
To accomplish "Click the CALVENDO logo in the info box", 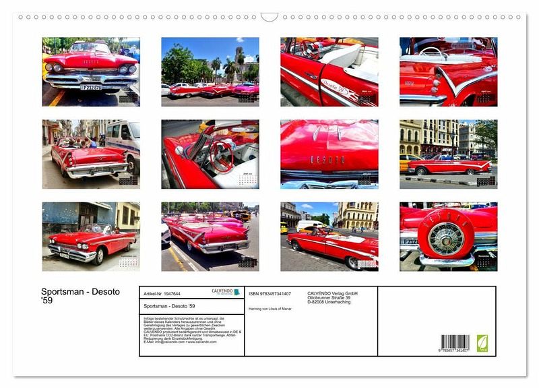I will click(226, 292).
